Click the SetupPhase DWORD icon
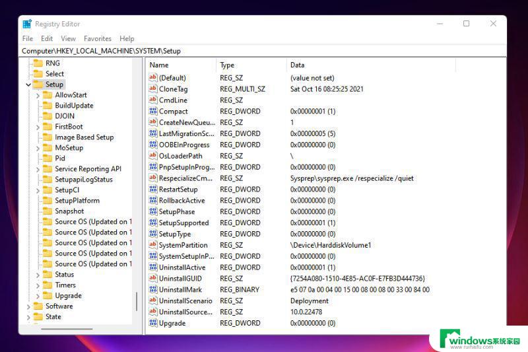 (x=153, y=211)
